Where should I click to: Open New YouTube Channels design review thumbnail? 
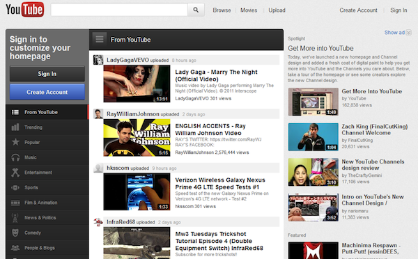[x=313, y=172]
